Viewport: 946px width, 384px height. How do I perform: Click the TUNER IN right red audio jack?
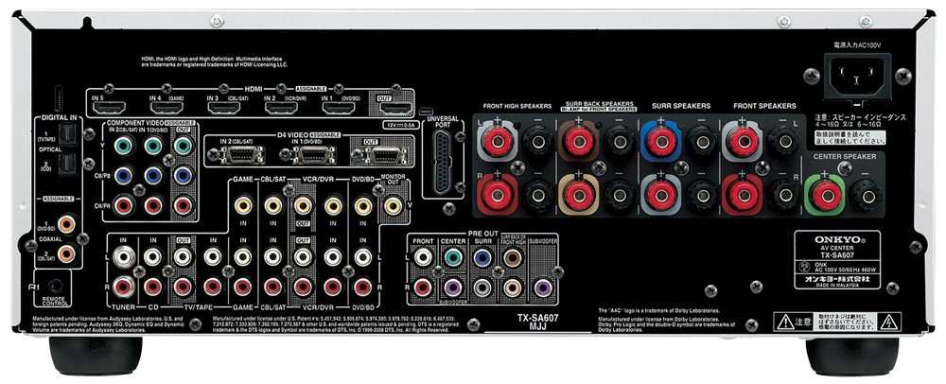point(124,287)
